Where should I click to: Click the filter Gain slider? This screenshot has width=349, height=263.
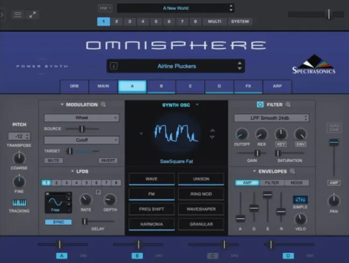252,153
